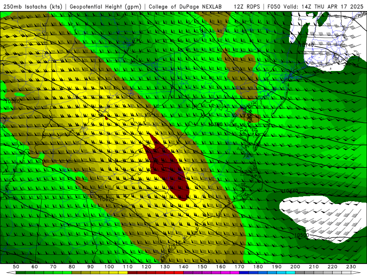Screen dimensions: 367x275
Task: Click the 200 value on the color scale
Action: 295,267
